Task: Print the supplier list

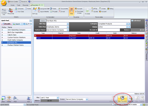Action: pos(15,99)
